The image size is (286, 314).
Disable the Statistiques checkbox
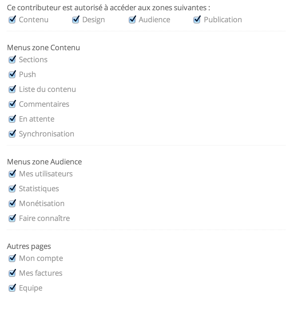12,189
